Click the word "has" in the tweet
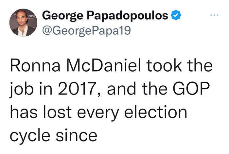Screen dimensions: 229x154 [23, 112]
